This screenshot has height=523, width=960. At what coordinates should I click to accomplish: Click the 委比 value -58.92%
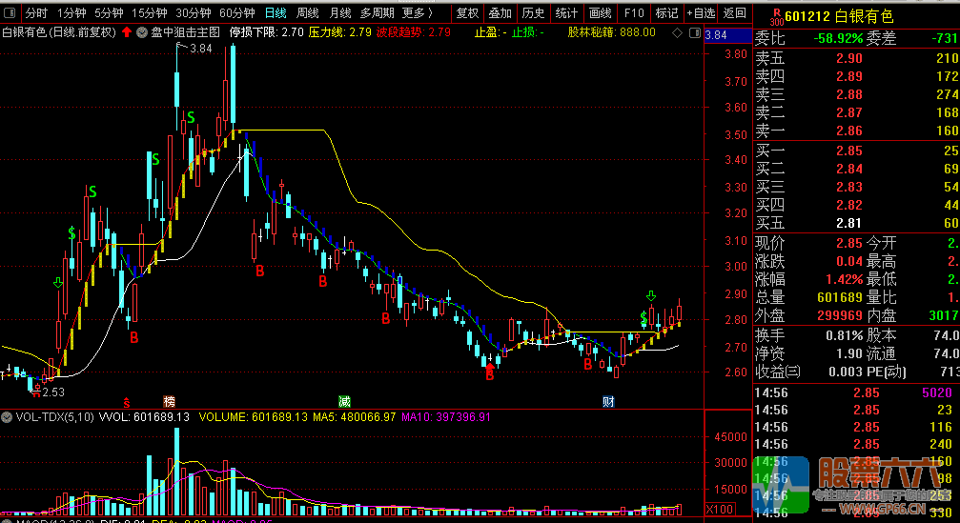838,38
